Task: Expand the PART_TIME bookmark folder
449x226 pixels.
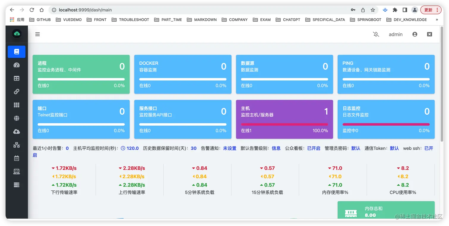Action: [x=168, y=20]
